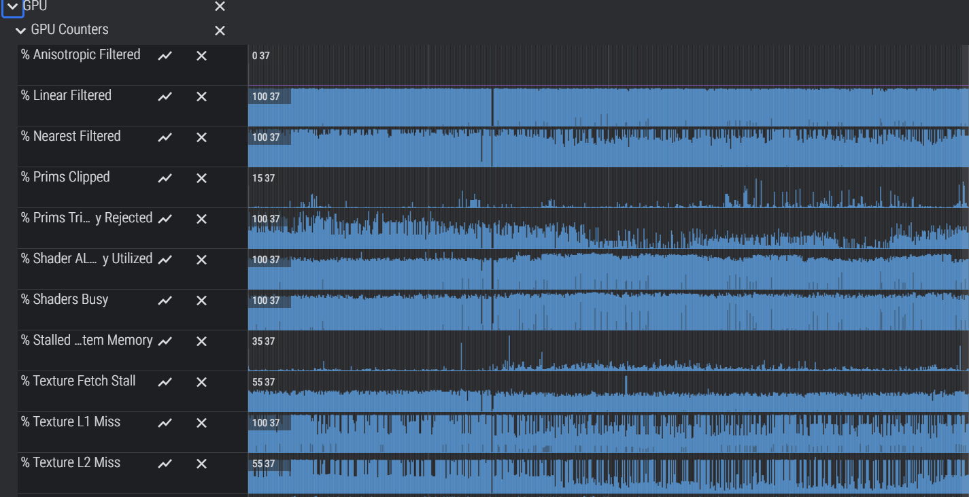Open chart options for % Shaders Busy
This screenshot has width=969, height=497.
[165, 301]
